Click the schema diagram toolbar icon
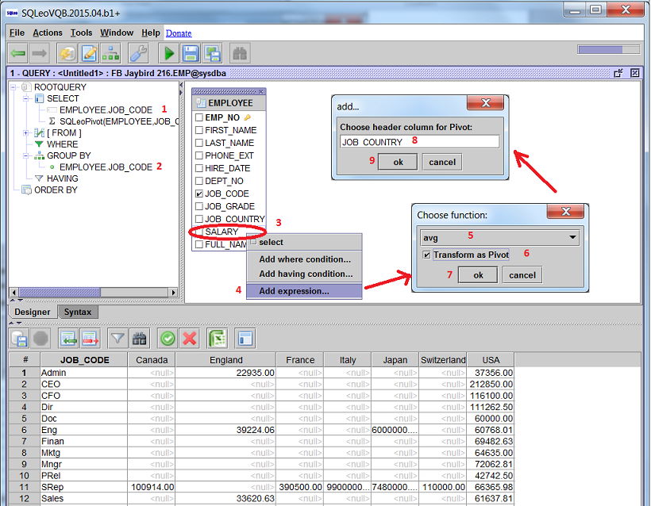The width and height of the screenshot is (651, 506). point(111,53)
